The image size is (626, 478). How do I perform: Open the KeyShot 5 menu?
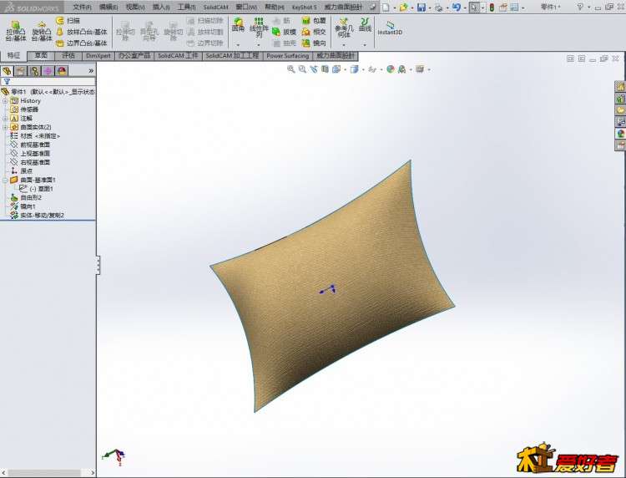304,8
